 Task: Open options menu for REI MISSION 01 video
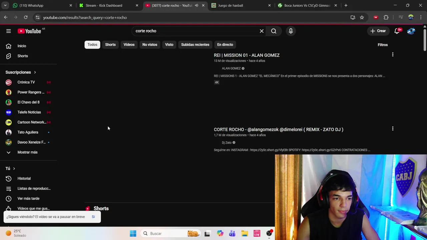coord(393,55)
